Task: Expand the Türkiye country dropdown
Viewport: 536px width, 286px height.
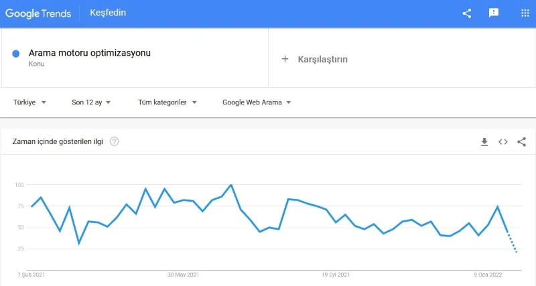Action: point(30,102)
